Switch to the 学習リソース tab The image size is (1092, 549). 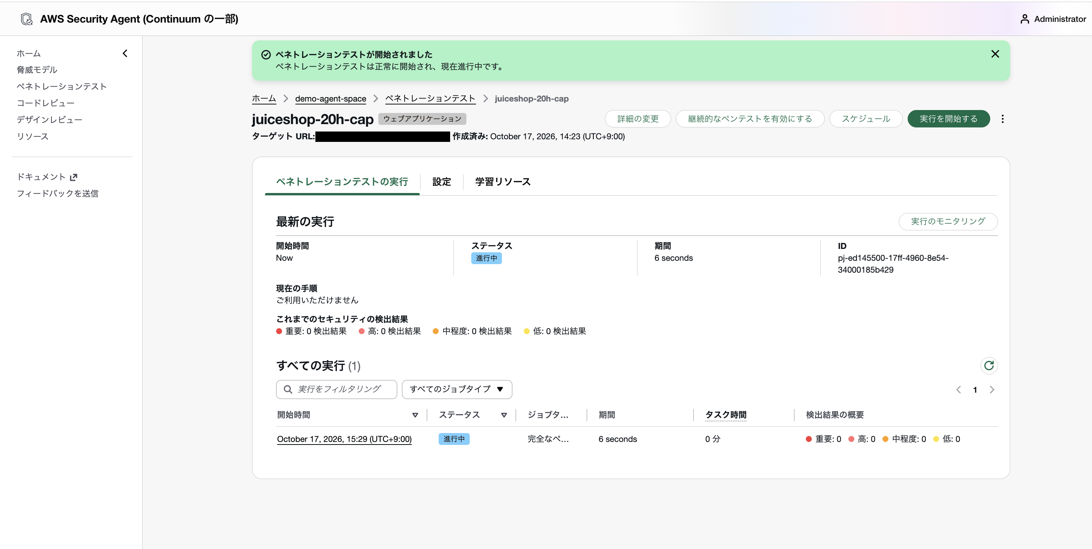(x=502, y=182)
